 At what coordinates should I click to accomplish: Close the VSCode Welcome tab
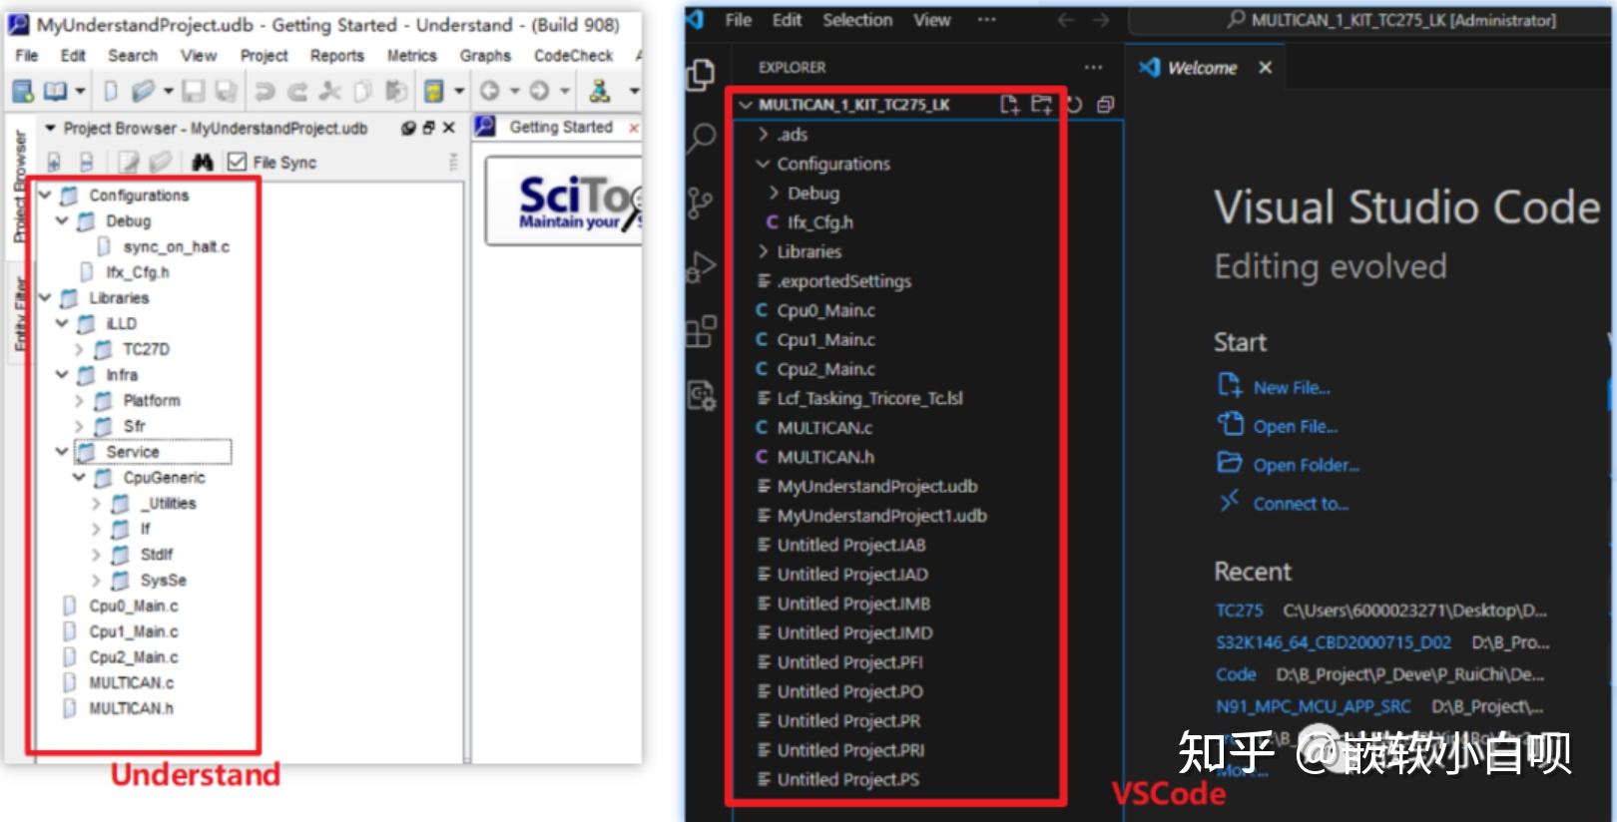pyautogui.click(x=1265, y=68)
